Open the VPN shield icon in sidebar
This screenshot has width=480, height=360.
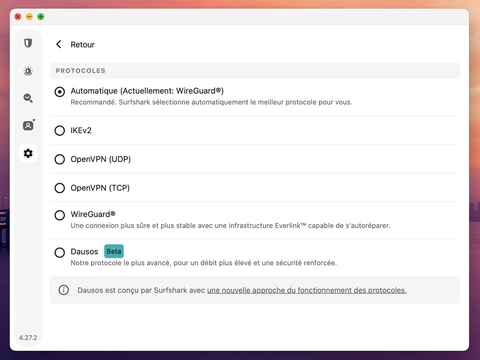28,43
